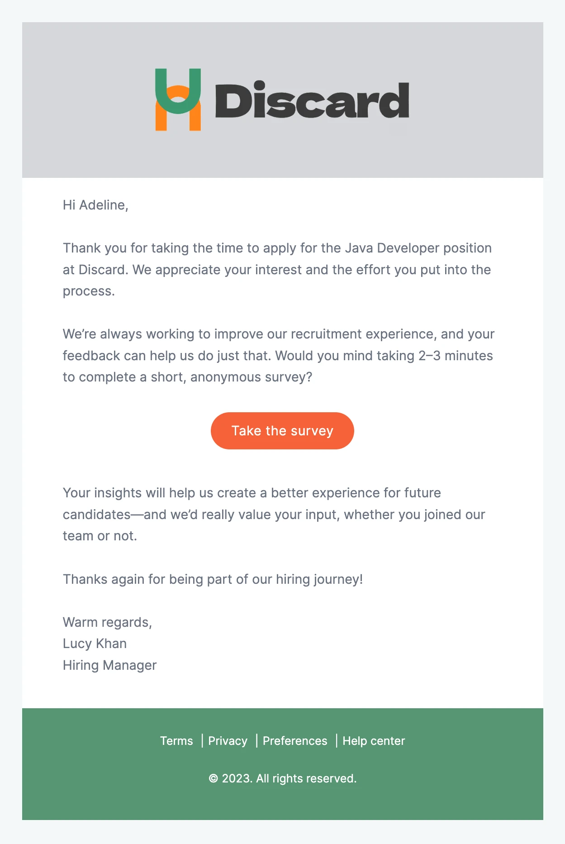
Task: Go to email Preferences in the footer
Action: click(x=295, y=741)
